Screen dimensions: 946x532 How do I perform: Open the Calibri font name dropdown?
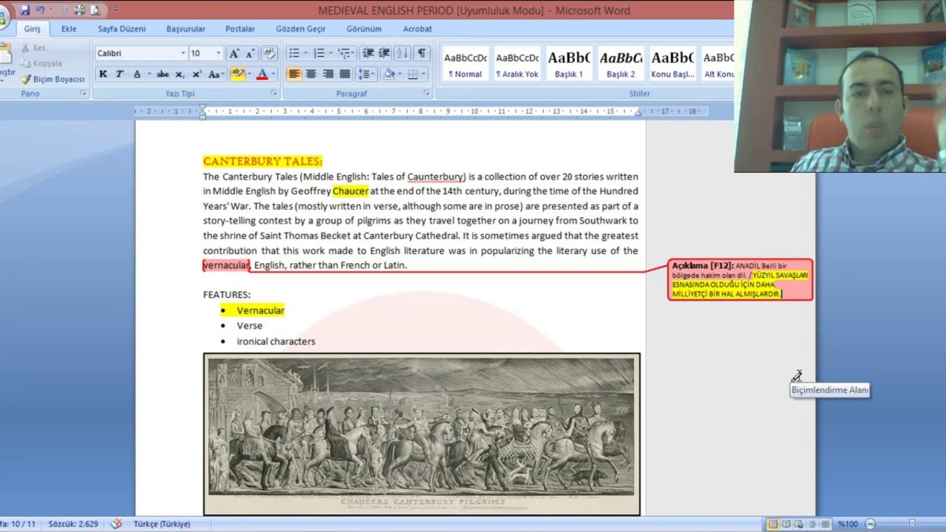tap(183, 53)
